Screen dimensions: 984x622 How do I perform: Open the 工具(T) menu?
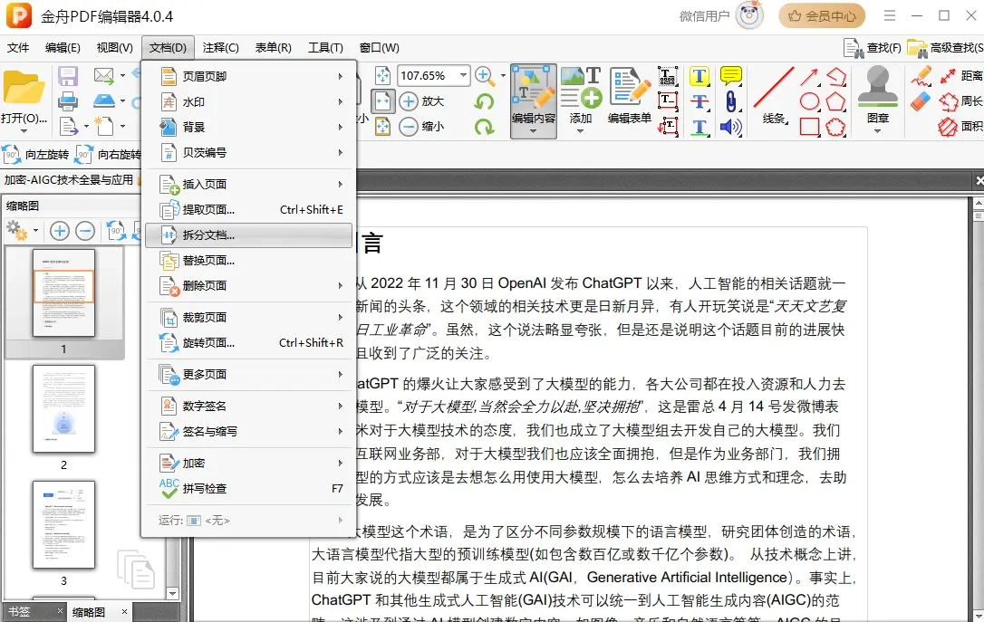point(325,48)
